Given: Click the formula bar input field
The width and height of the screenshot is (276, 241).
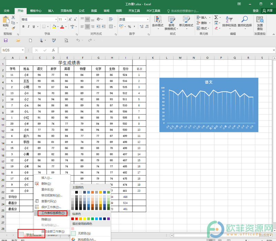Looking at the screenshot, I should tap(166, 50).
